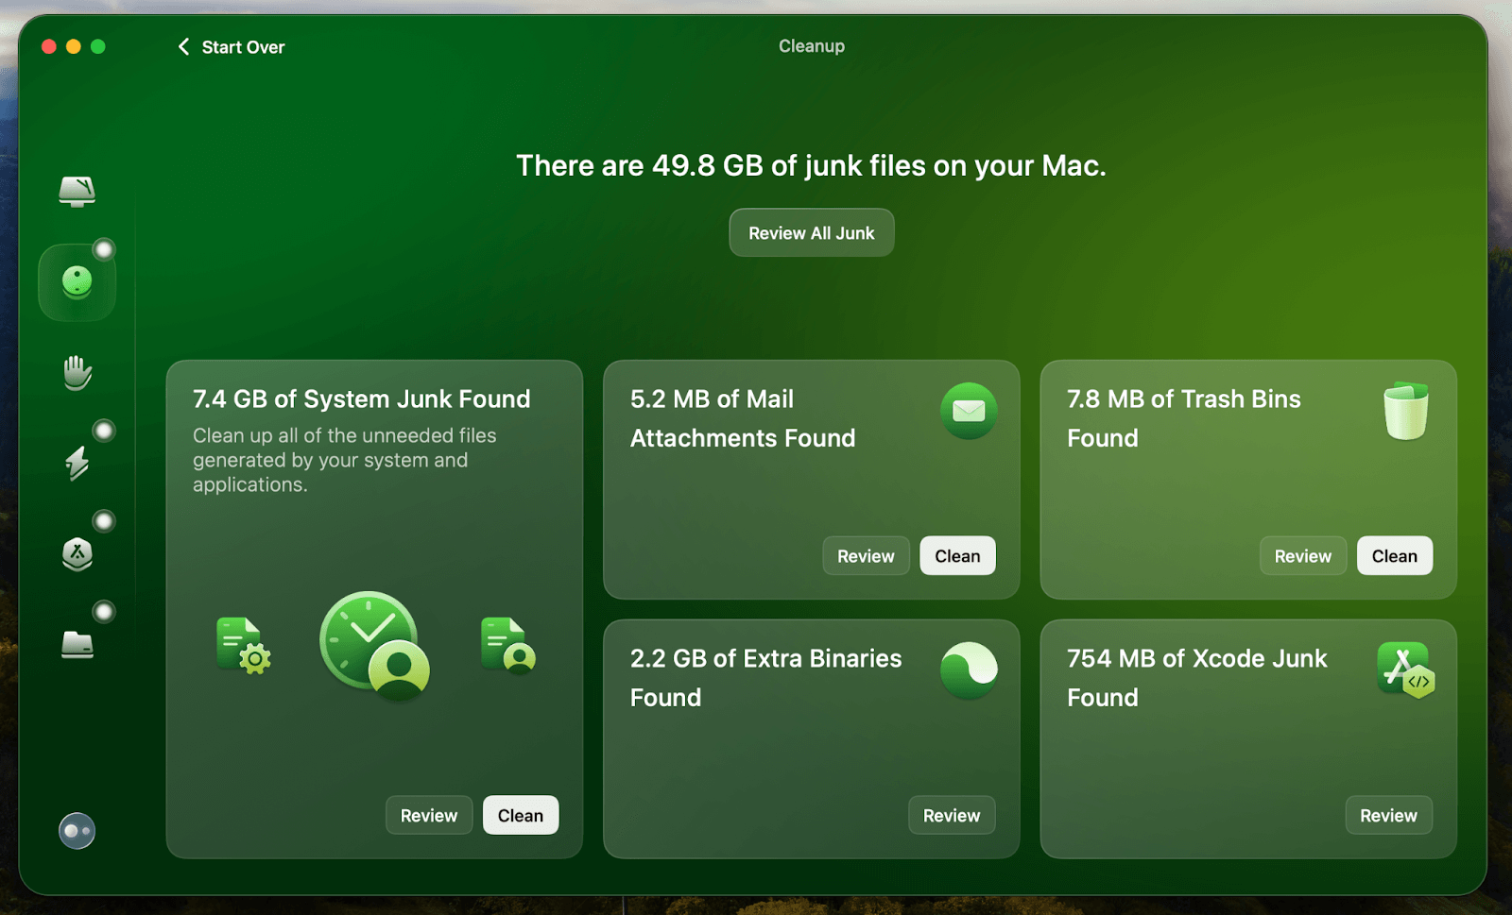Select the Cleanup sphere icon in sidebar
Viewport: 1512px width, 915px height.
pyautogui.click(x=77, y=280)
